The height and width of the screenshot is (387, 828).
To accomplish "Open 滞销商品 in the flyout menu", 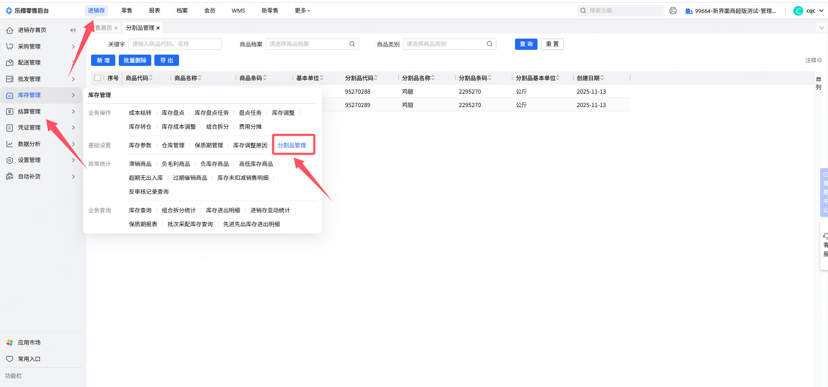I will click(x=140, y=164).
